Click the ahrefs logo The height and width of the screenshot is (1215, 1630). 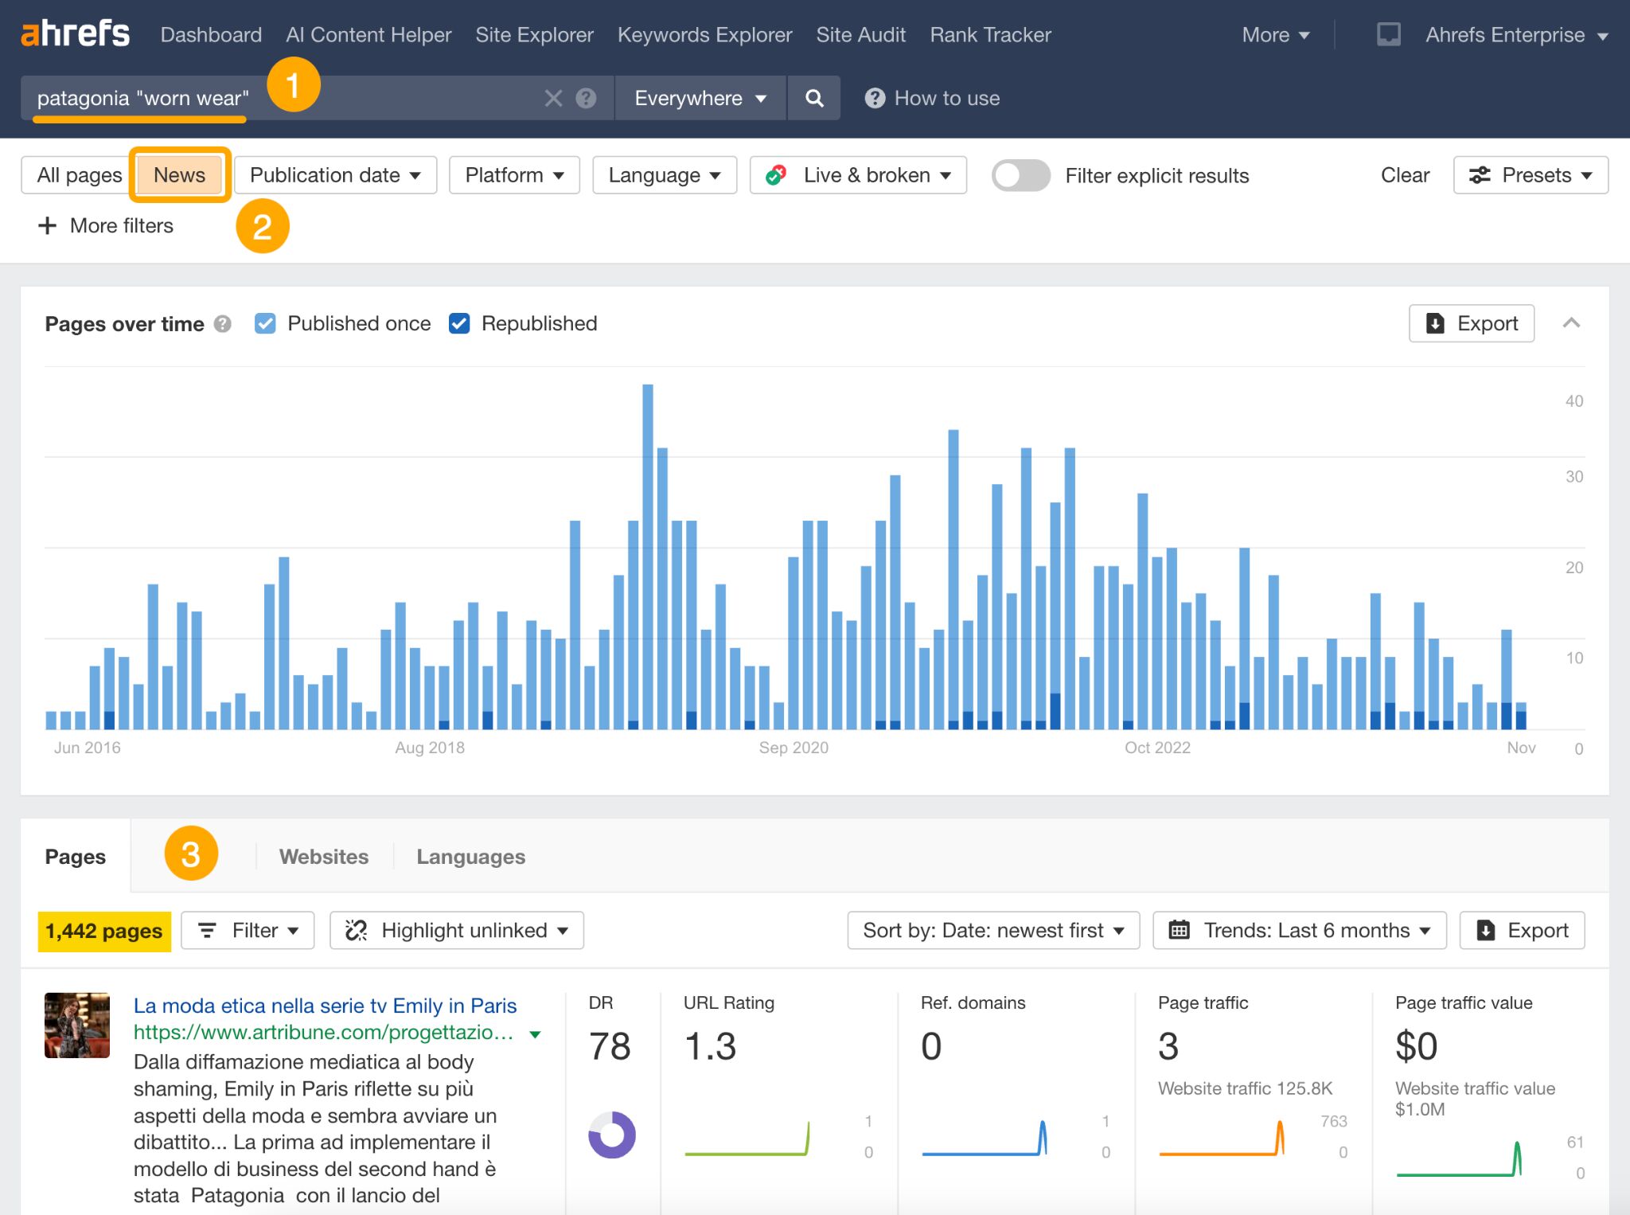point(75,33)
